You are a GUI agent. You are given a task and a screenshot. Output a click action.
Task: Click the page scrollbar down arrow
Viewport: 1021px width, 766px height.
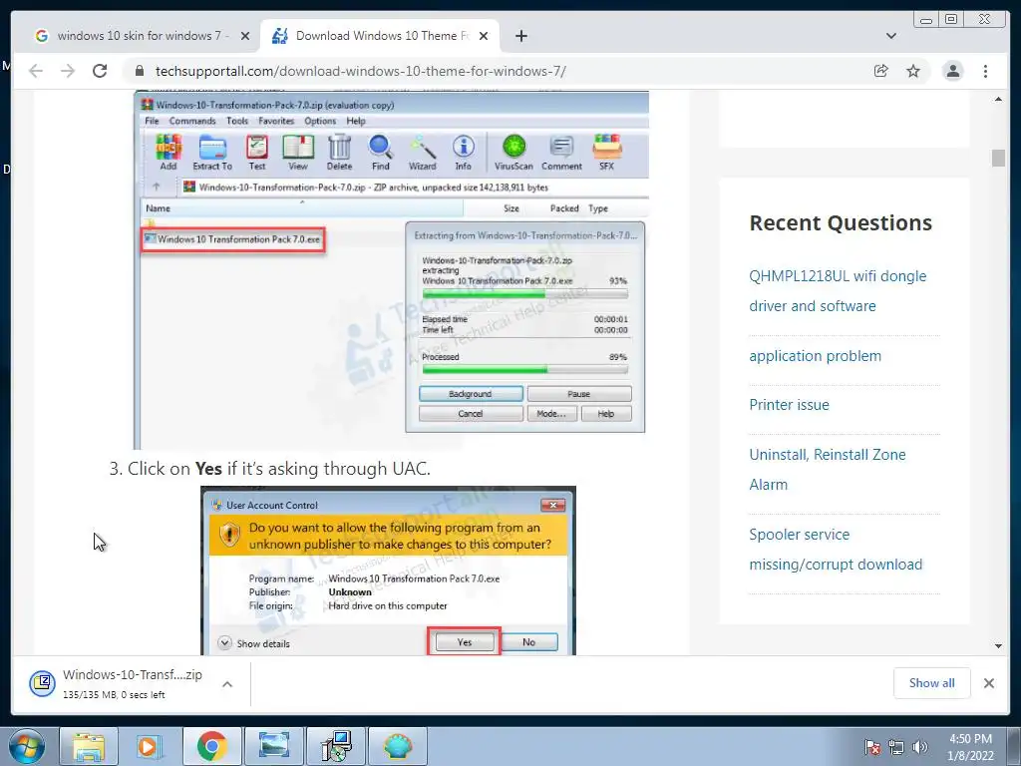point(998,645)
